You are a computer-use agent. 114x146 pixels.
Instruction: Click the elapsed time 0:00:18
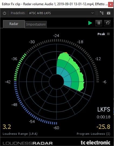pyautogui.click(x=103, y=117)
